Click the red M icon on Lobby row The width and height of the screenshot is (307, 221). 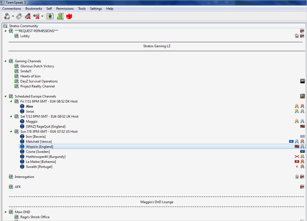click(x=302, y=36)
